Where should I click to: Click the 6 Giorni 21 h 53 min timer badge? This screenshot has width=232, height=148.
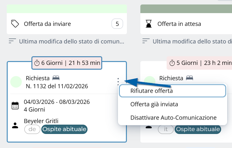coord(67,63)
